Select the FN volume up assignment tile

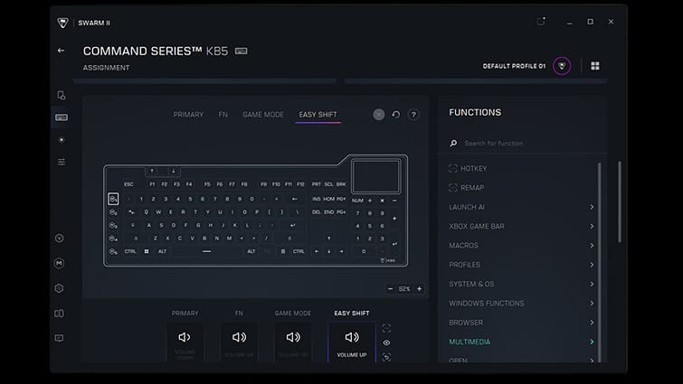239,342
